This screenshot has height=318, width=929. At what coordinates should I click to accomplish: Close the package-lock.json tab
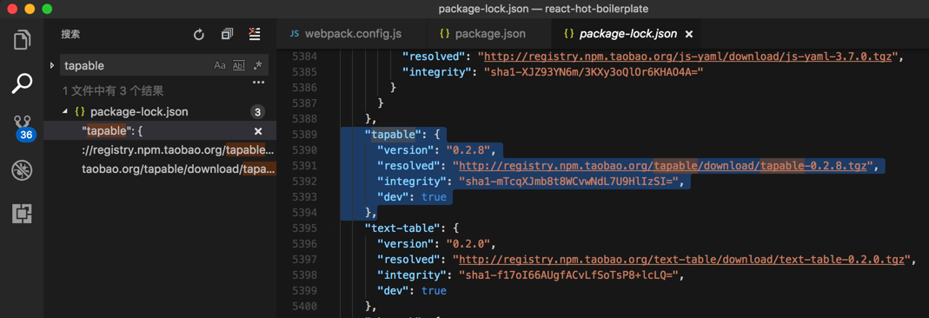pos(688,35)
